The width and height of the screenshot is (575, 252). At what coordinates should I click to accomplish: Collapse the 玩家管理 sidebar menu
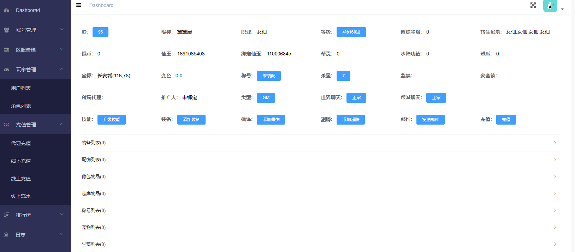coord(35,70)
